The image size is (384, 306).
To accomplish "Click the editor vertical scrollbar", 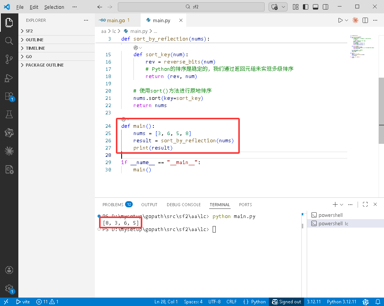I will click(381, 111).
